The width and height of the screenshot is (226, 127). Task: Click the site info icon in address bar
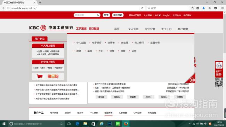coord(8,8)
